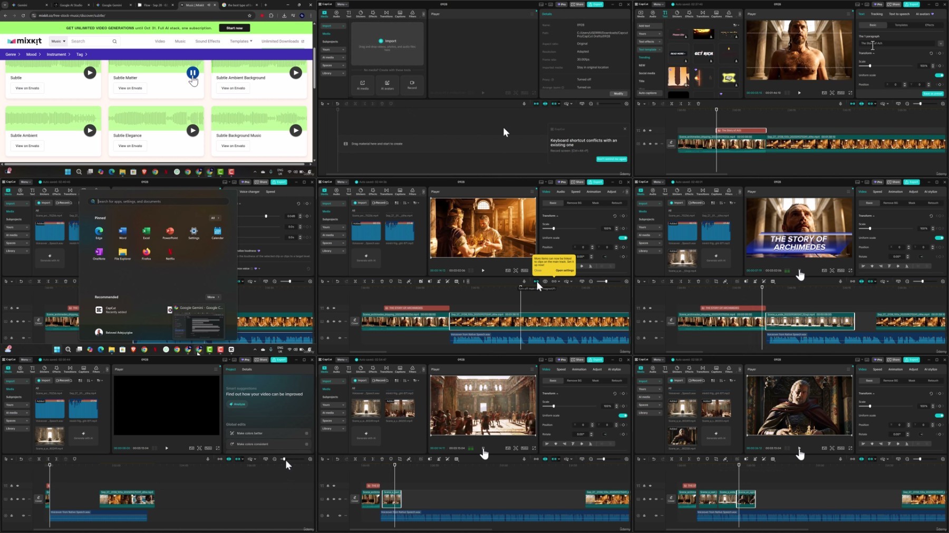Launch Word from Start menu pinned apps
Screen dimensions: 949x533
122,232
